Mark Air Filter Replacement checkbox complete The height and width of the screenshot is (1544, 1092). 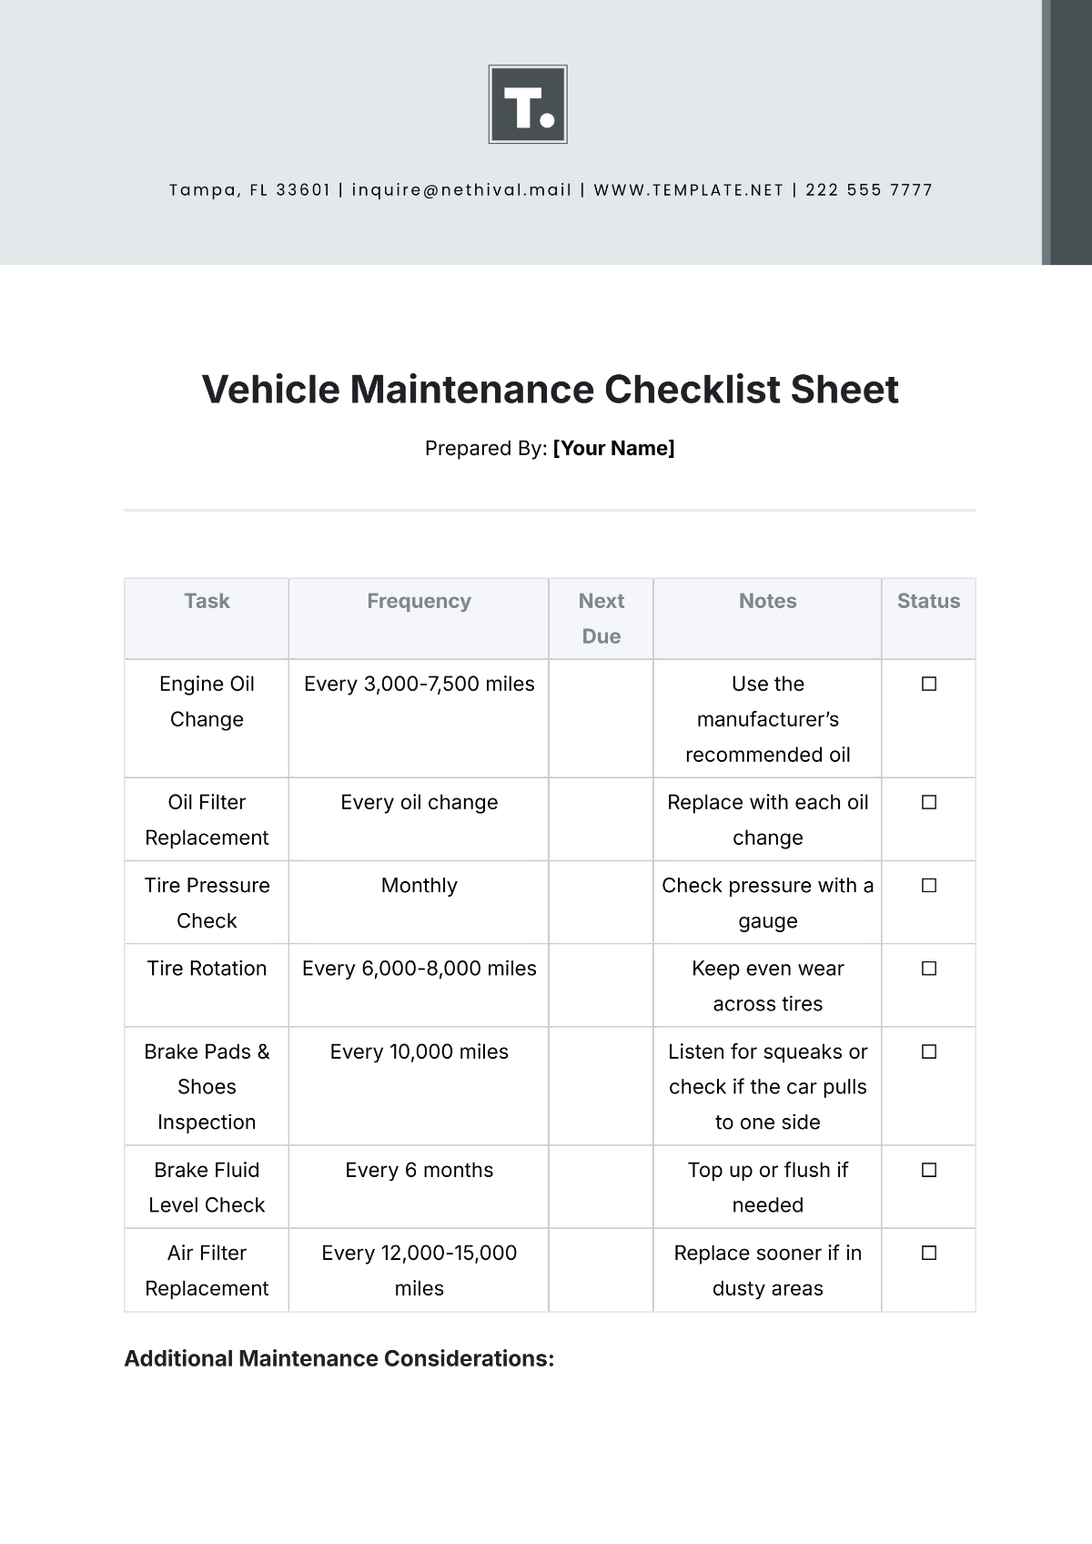coord(928,1253)
